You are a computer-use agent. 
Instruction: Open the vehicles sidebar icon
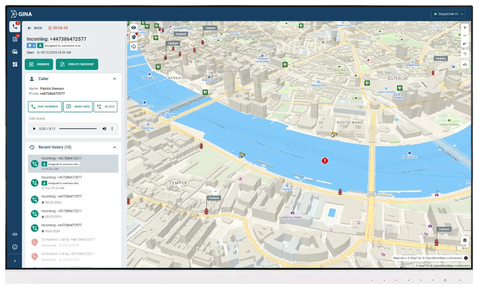pyautogui.click(x=15, y=52)
